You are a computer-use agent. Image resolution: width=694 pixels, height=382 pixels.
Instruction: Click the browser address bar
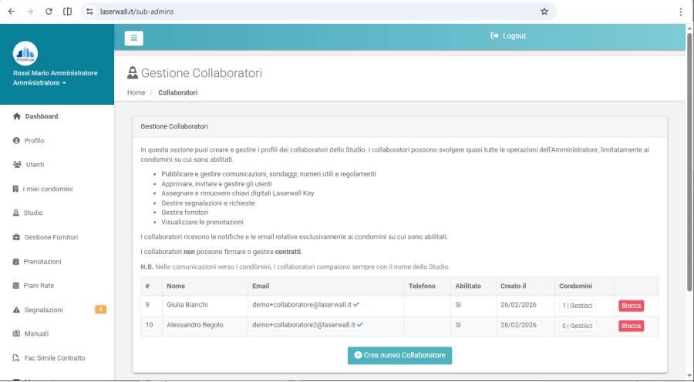(308, 12)
